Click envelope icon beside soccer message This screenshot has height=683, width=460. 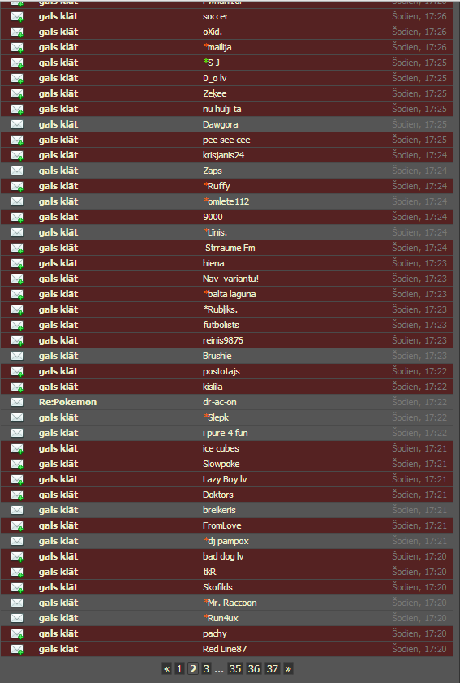[x=17, y=16]
